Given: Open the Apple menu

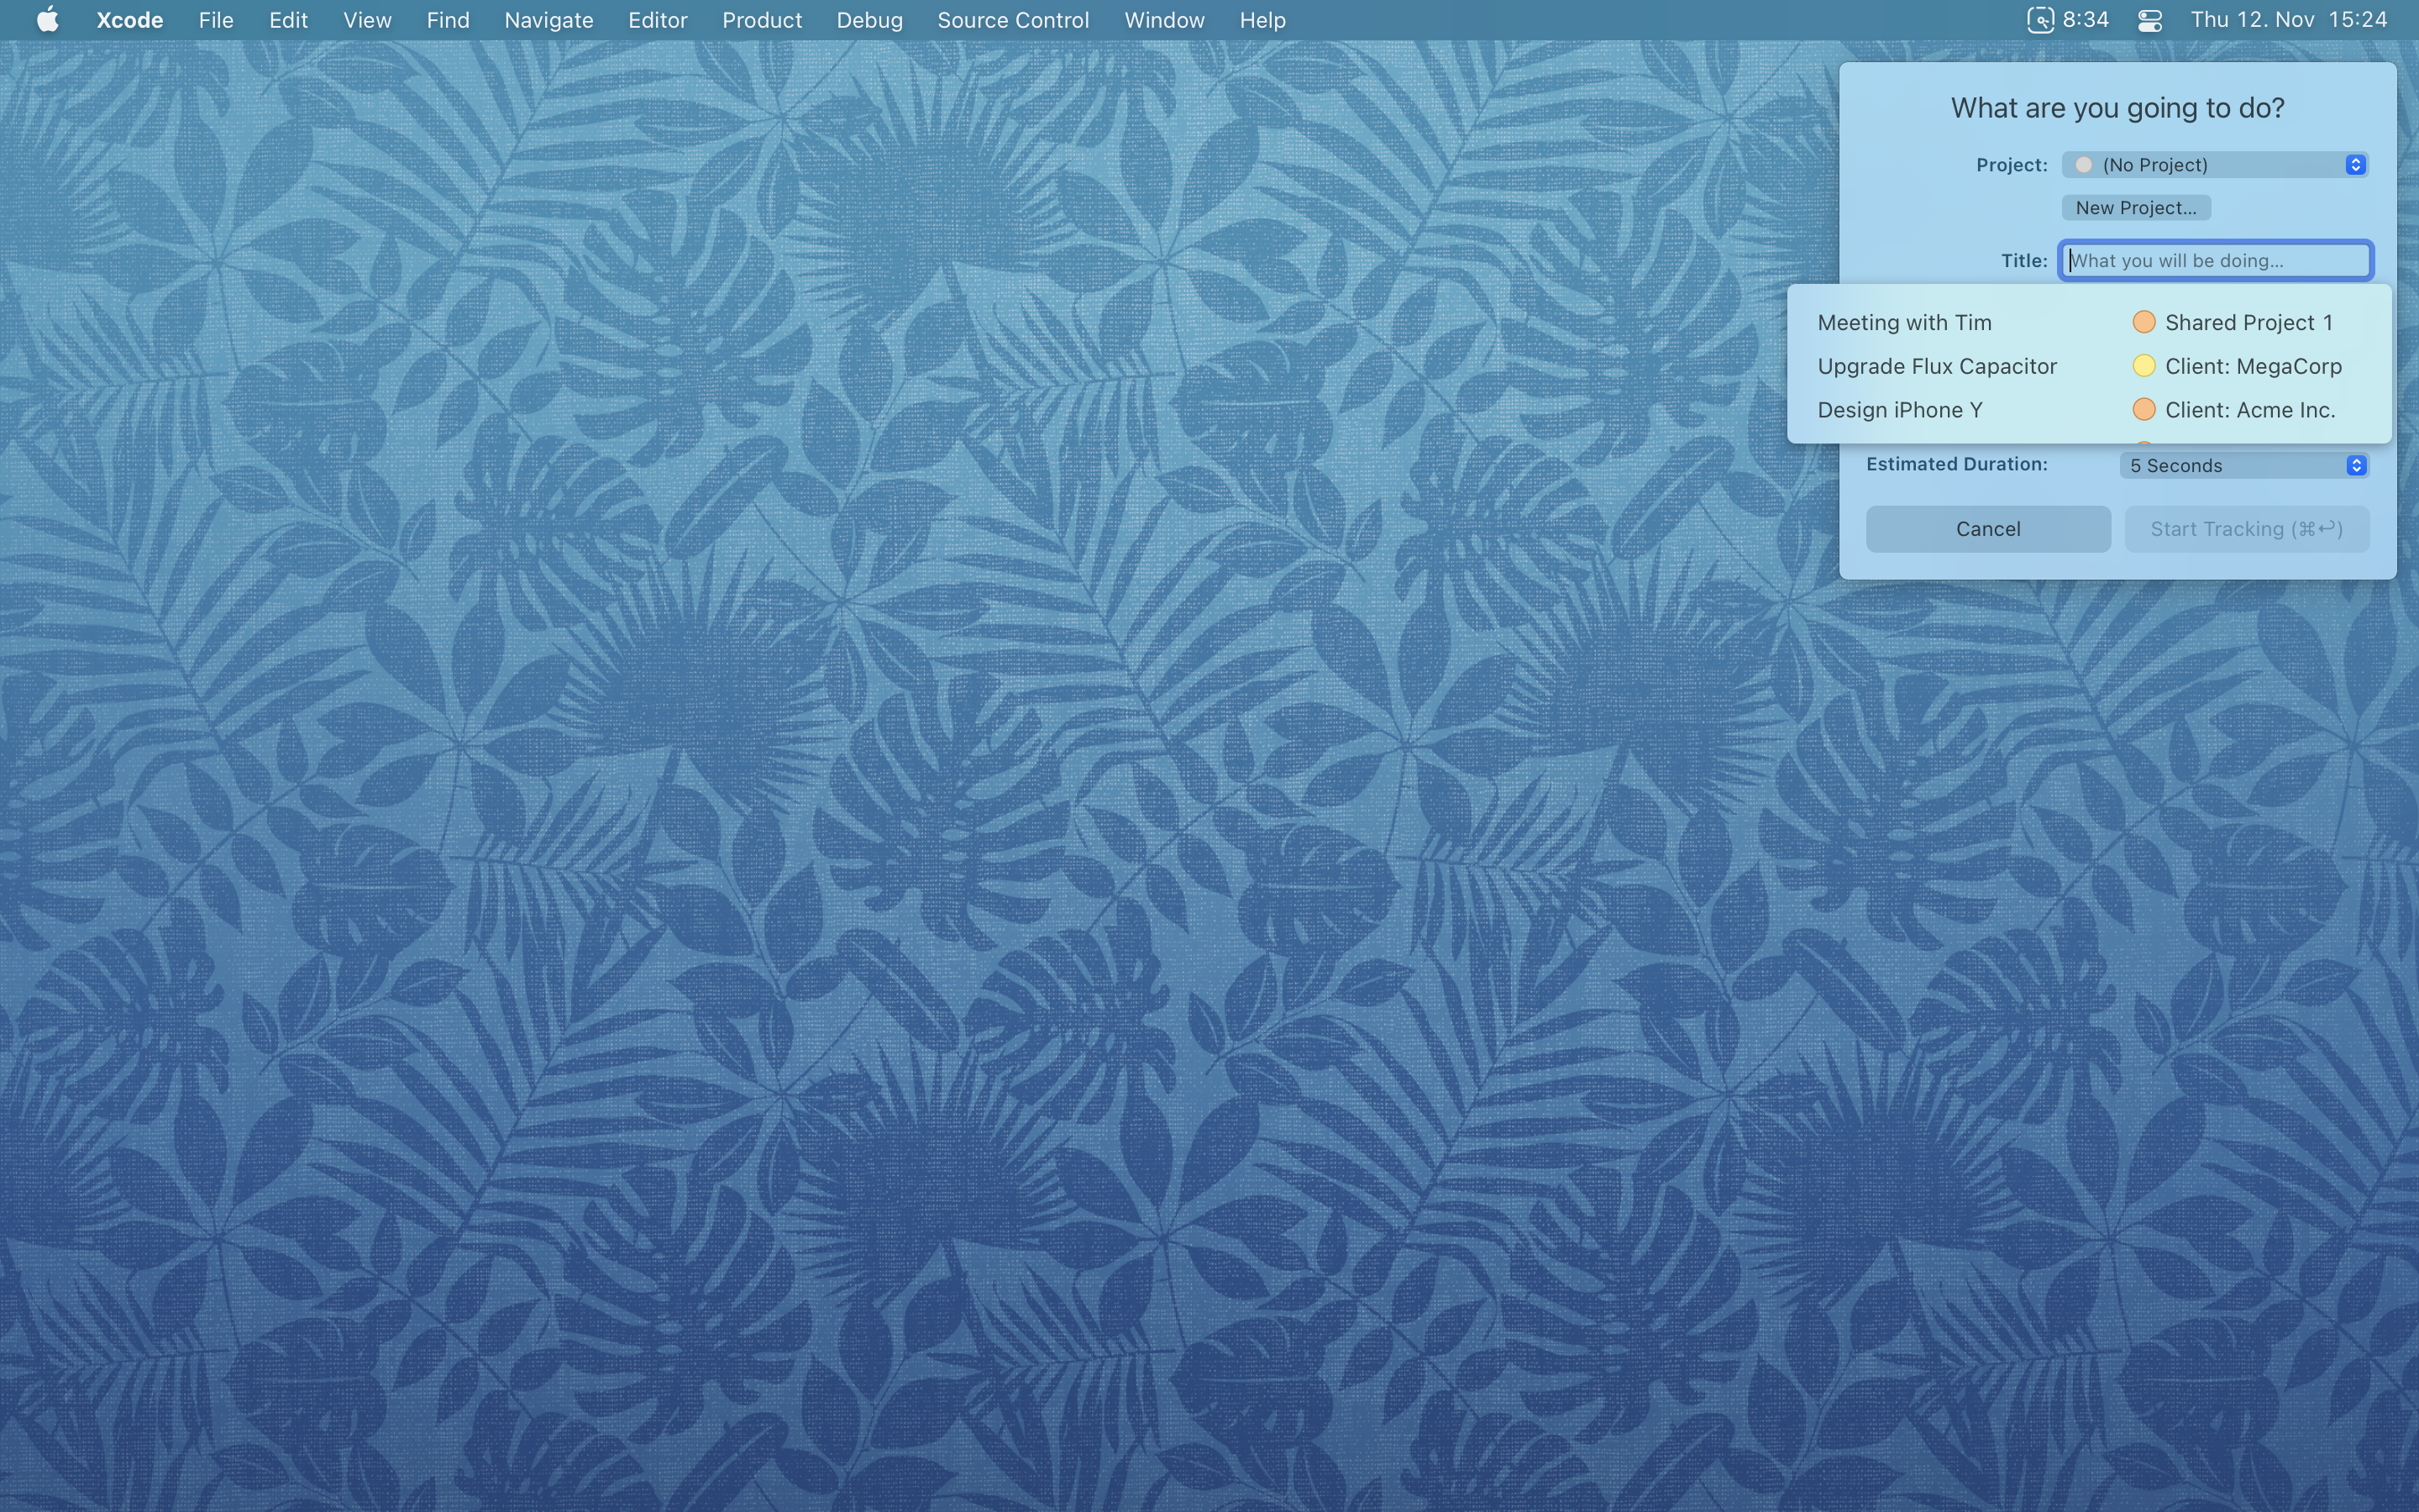Looking at the screenshot, I should 47,20.
